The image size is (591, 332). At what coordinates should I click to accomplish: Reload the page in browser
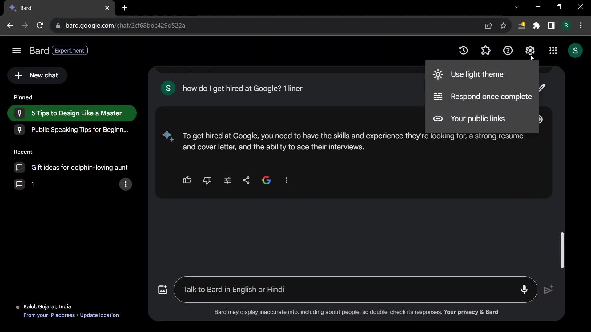pyautogui.click(x=40, y=26)
